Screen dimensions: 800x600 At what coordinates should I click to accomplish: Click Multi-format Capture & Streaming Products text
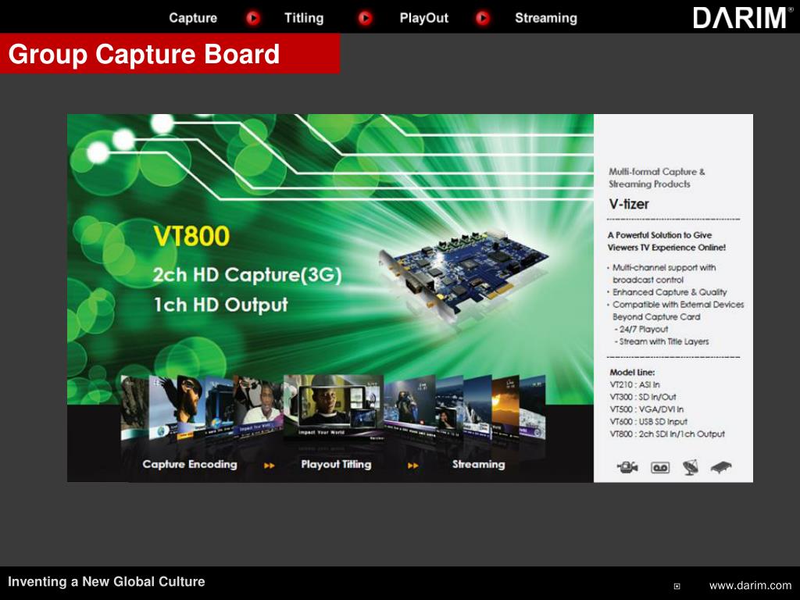click(x=656, y=178)
